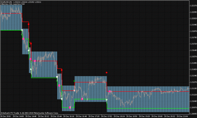Click price label 1.30970
The width and height of the screenshot is (197, 118).
tap(193, 108)
